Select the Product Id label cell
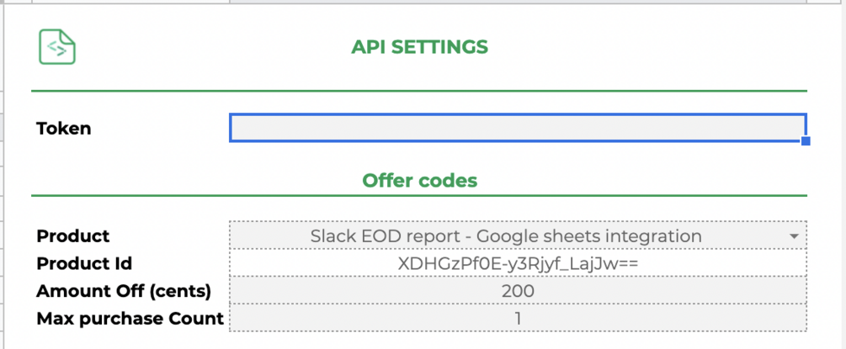Image resolution: width=846 pixels, height=349 pixels. pyautogui.click(x=84, y=264)
